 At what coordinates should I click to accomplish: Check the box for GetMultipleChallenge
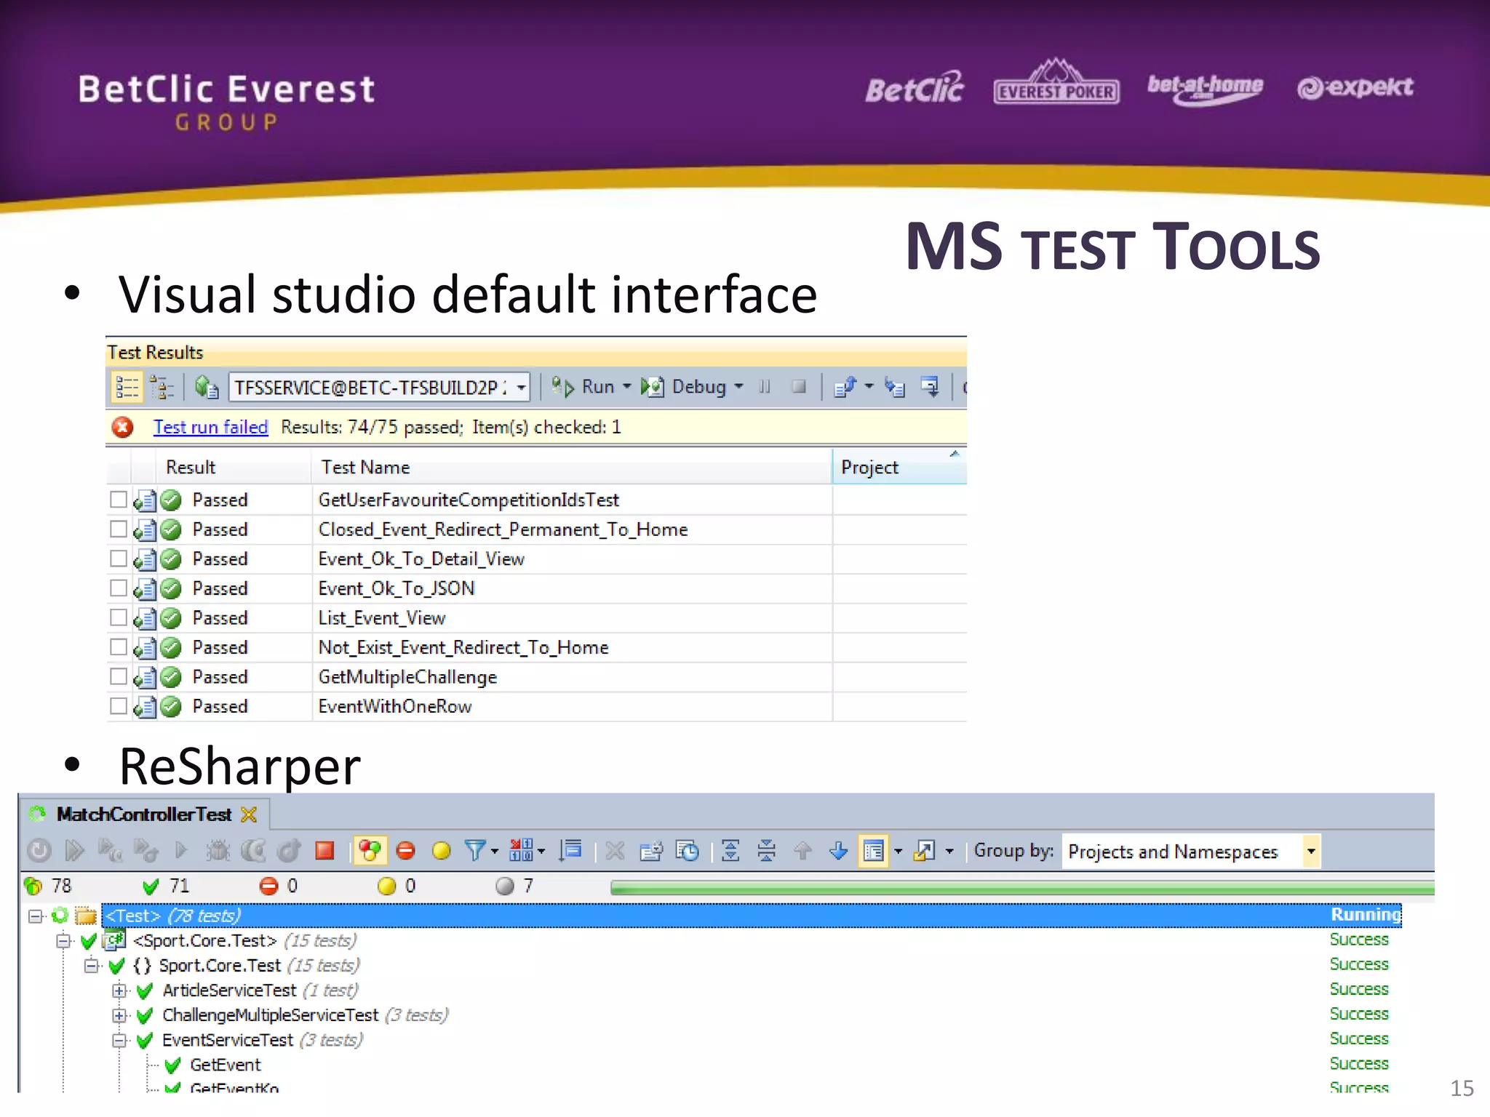point(119,676)
